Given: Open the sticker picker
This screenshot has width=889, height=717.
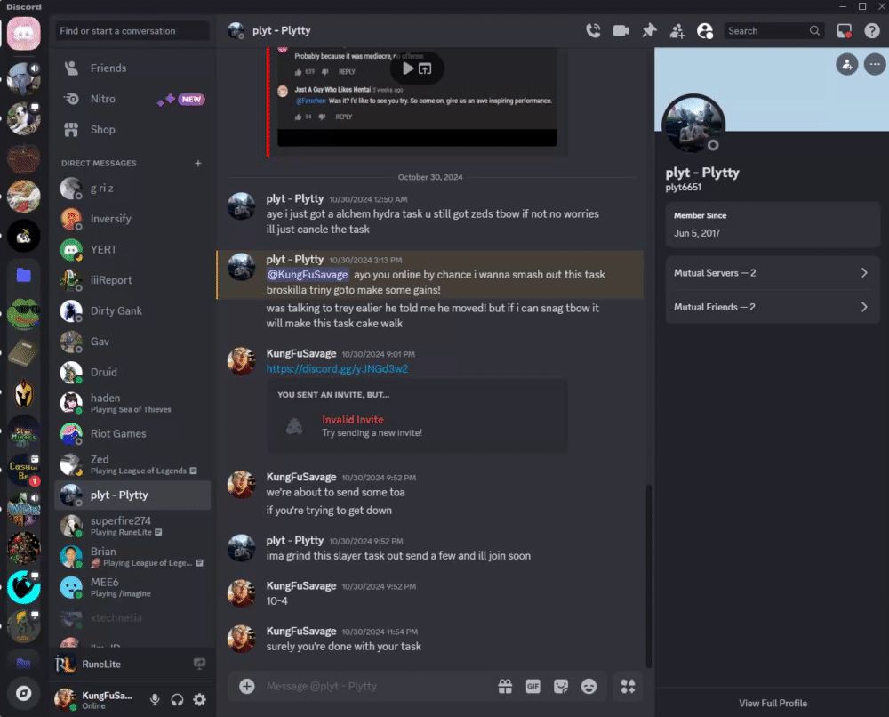Looking at the screenshot, I should (x=561, y=687).
